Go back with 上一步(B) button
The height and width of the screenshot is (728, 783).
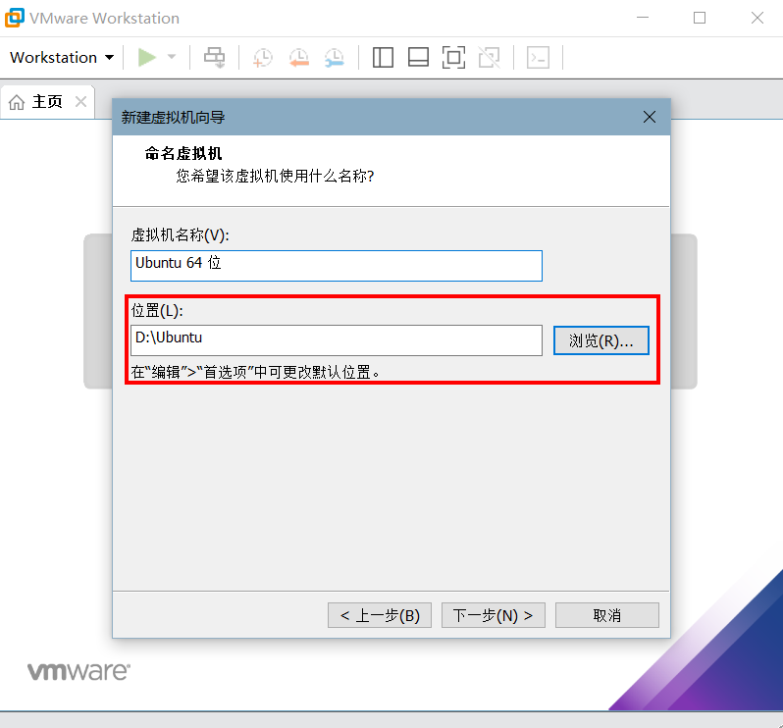pos(380,615)
